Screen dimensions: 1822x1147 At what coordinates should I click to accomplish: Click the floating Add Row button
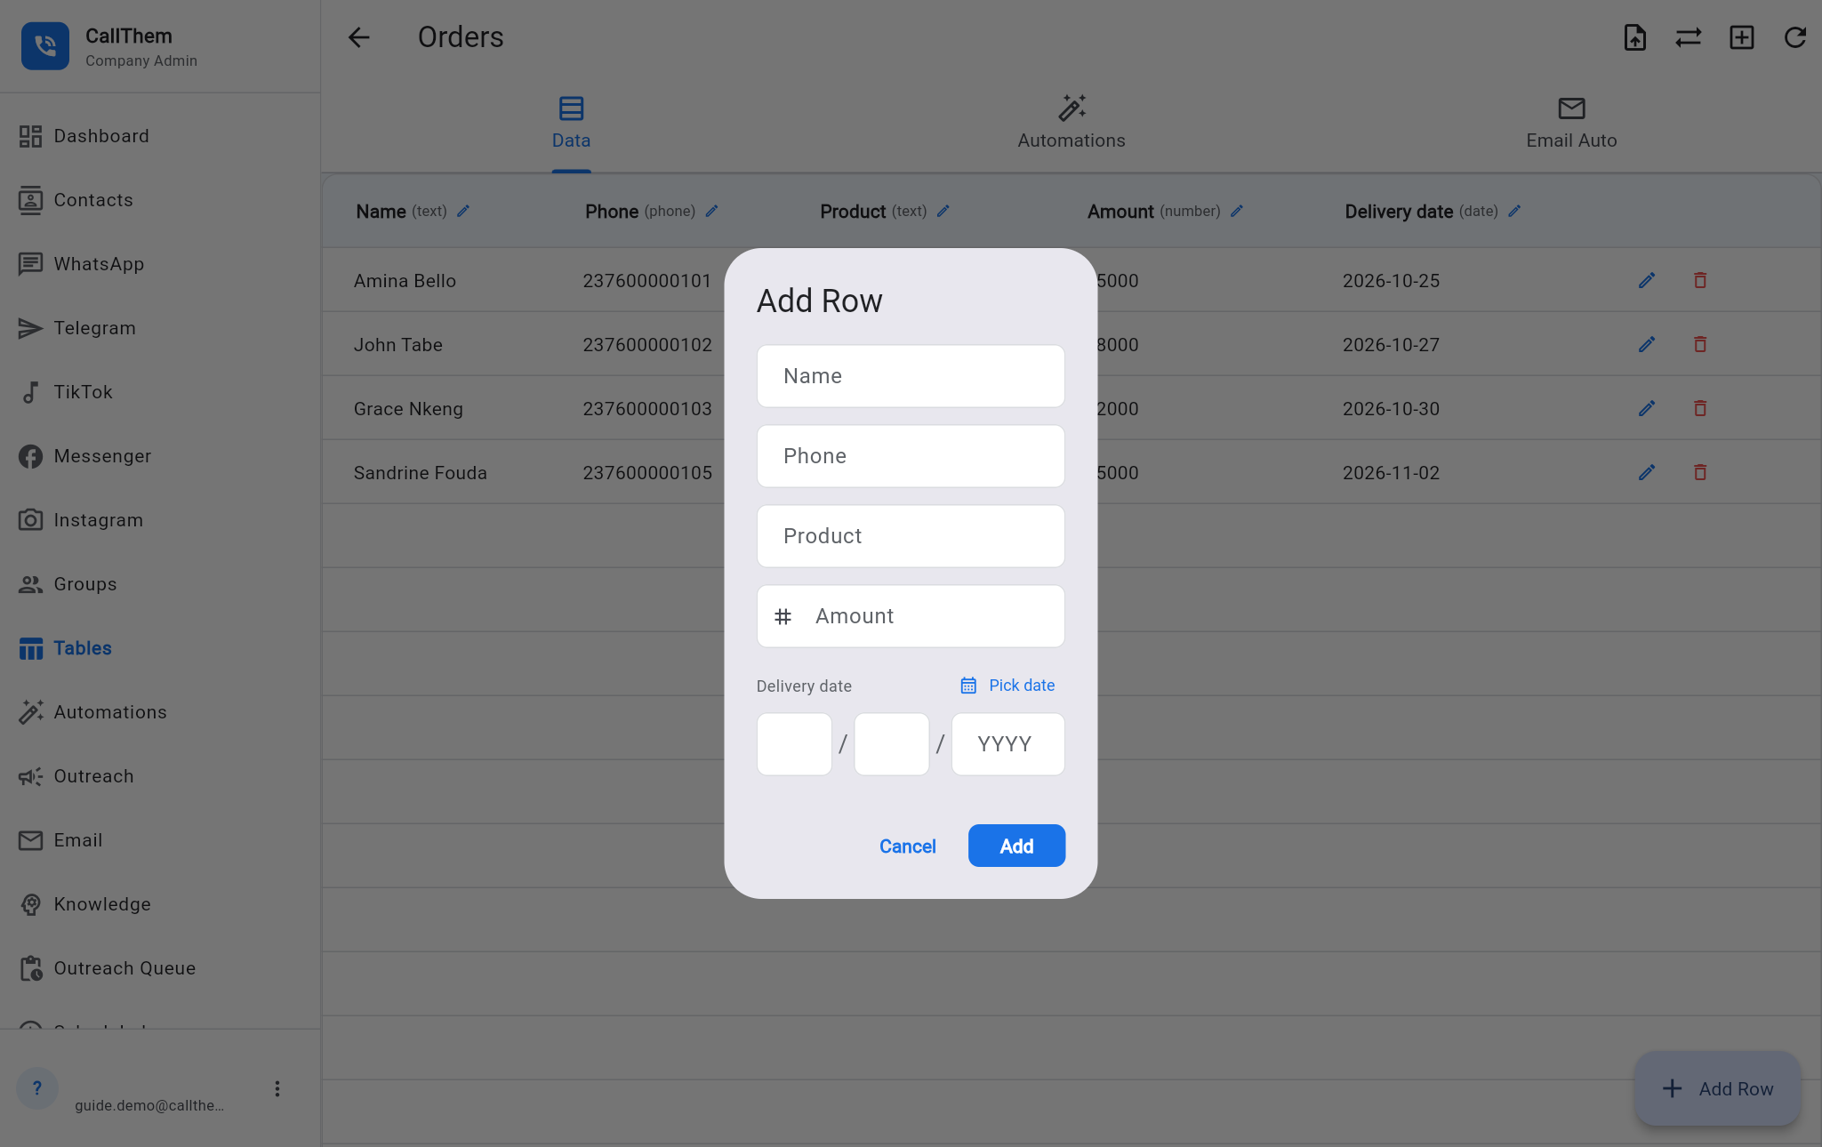tap(1717, 1089)
